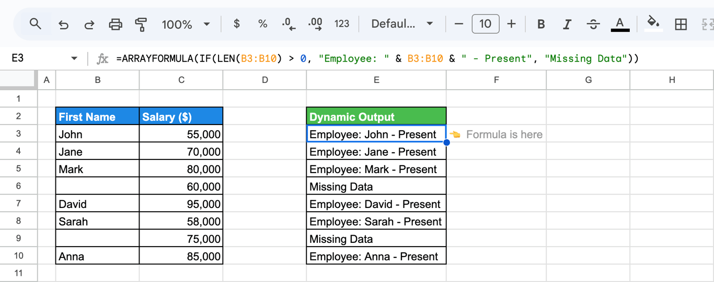Select the salary cell 60,000
This screenshot has height=282, width=714.
coord(181,186)
